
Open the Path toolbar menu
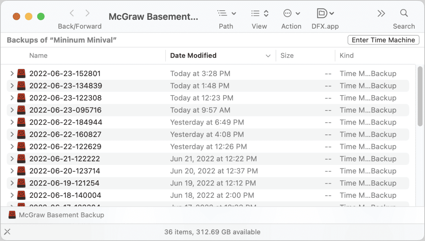(x=227, y=13)
